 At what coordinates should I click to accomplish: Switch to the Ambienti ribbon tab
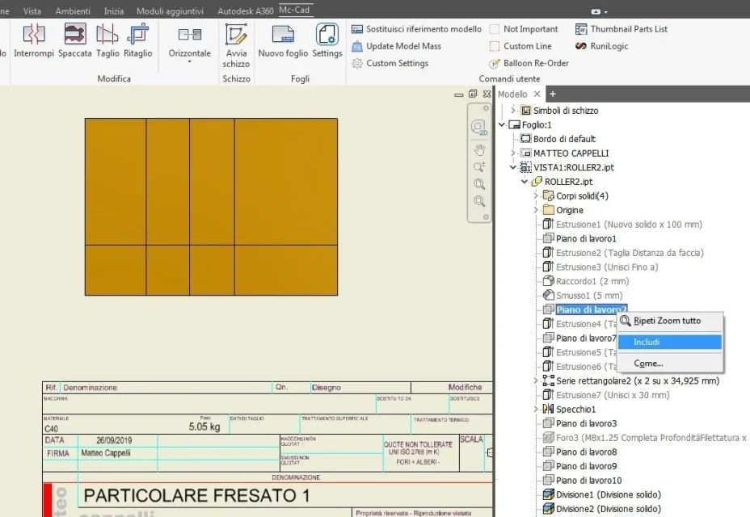[73, 11]
